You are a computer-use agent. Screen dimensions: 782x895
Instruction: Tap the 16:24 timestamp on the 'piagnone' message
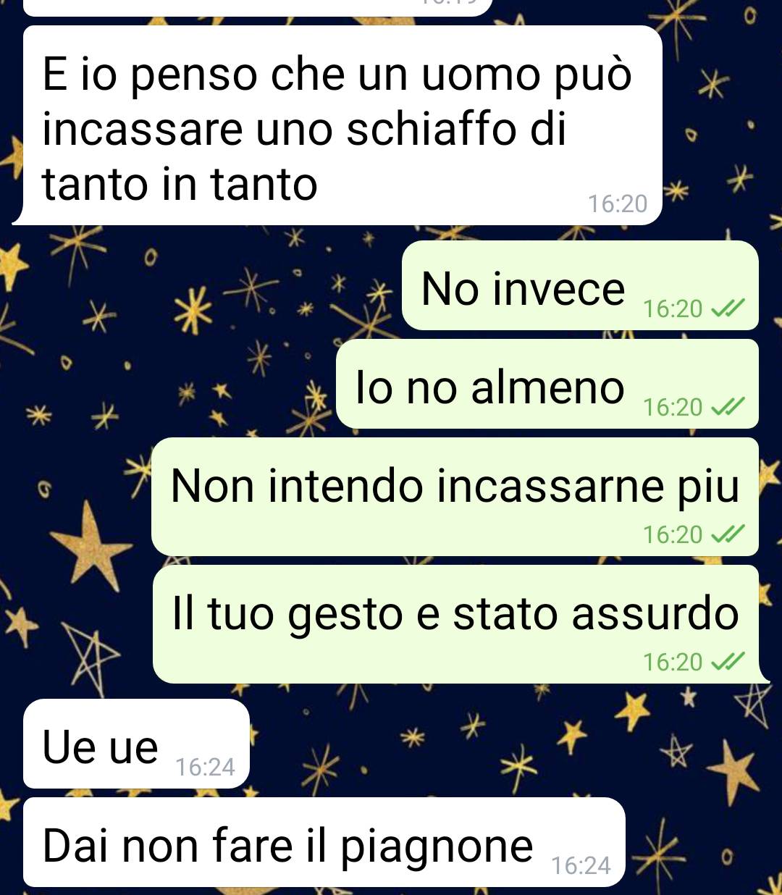581,866
